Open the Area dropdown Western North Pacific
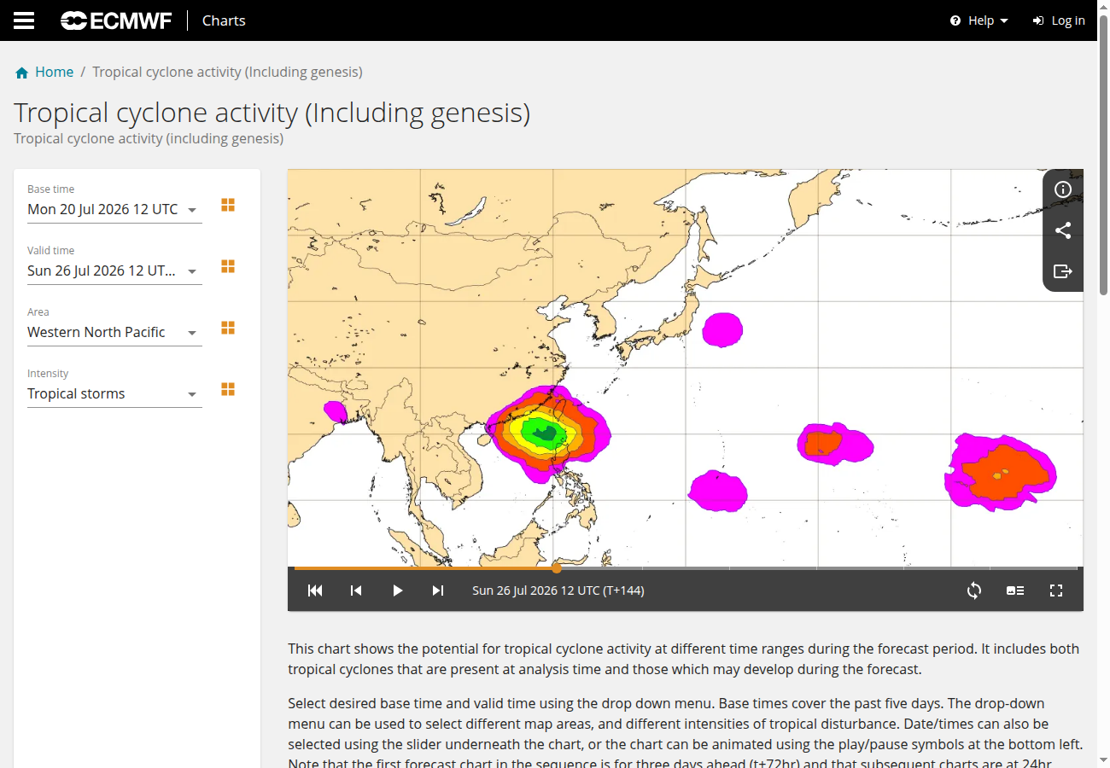Viewport: 1110px width, 768px height. [x=114, y=332]
